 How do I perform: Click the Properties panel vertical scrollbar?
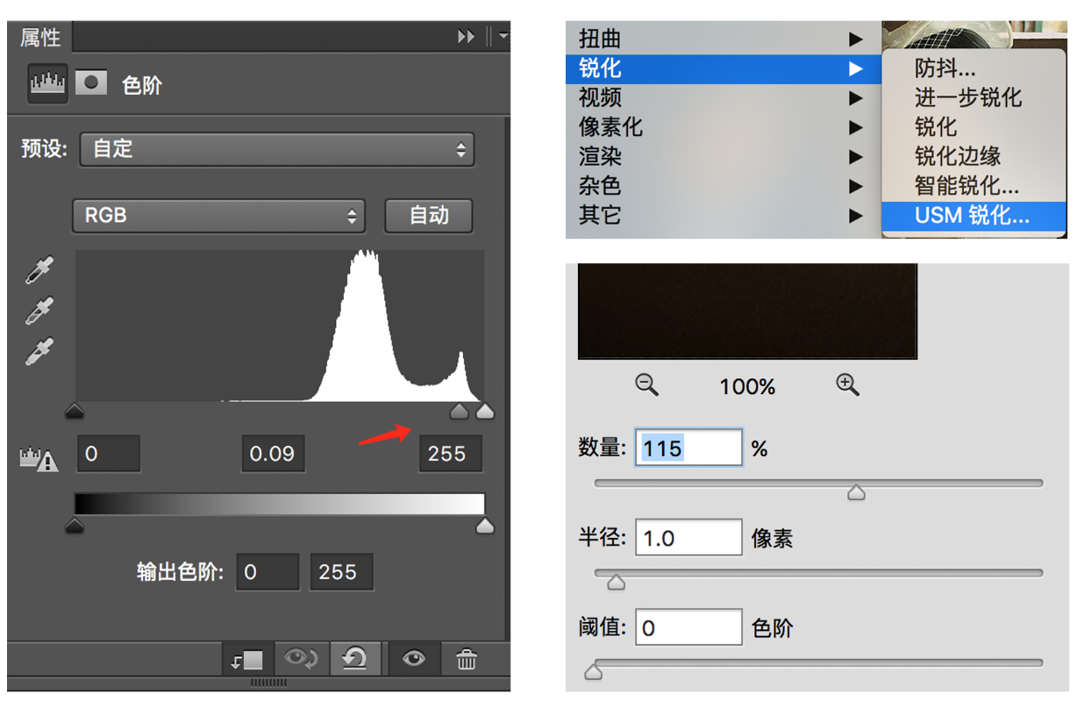tap(506, 377)
